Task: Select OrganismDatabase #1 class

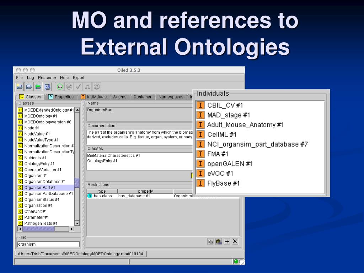Action: point(44,182)
